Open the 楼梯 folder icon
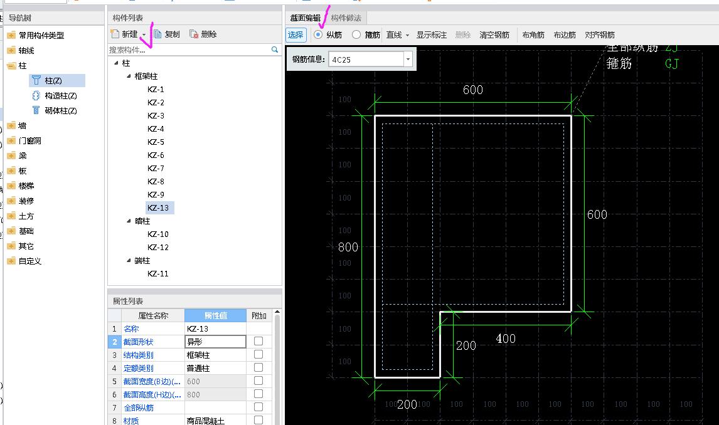719x425 pixels. [11, 186]
